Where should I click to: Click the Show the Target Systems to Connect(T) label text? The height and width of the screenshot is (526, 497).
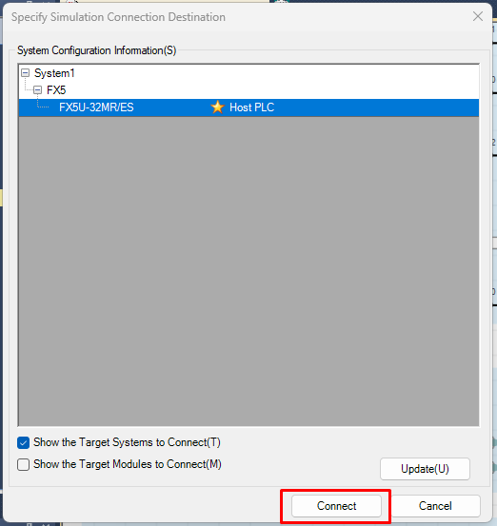click(x=127, y=442)
